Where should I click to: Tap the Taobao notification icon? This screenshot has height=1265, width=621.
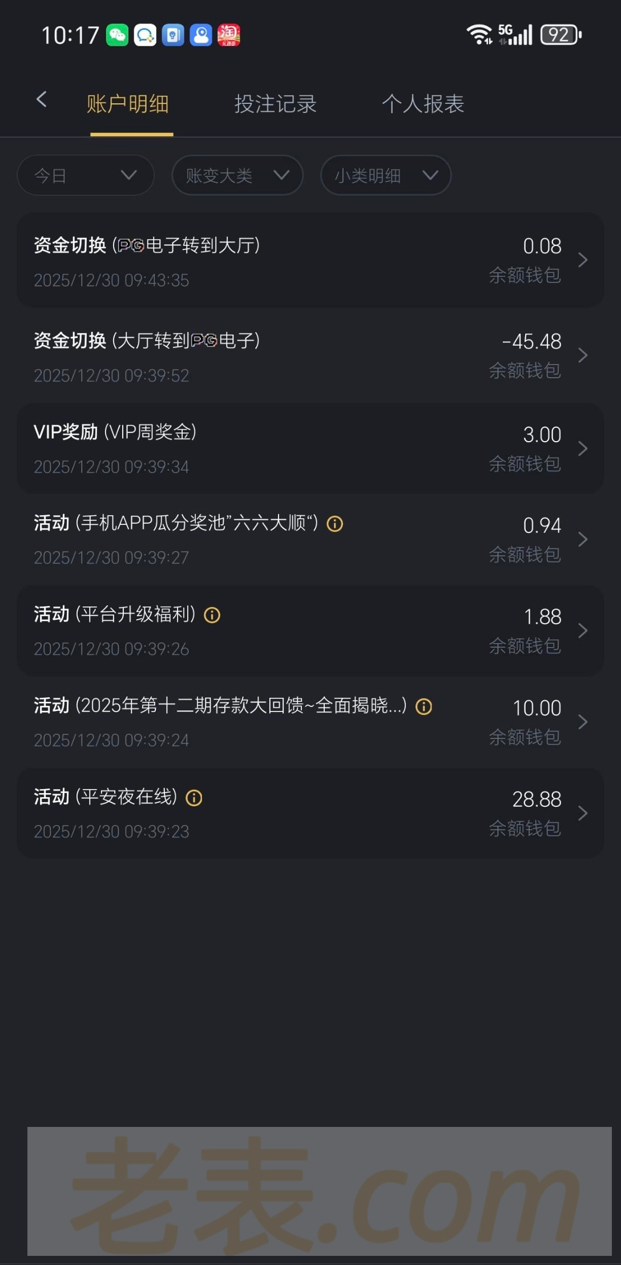(229, 35)
